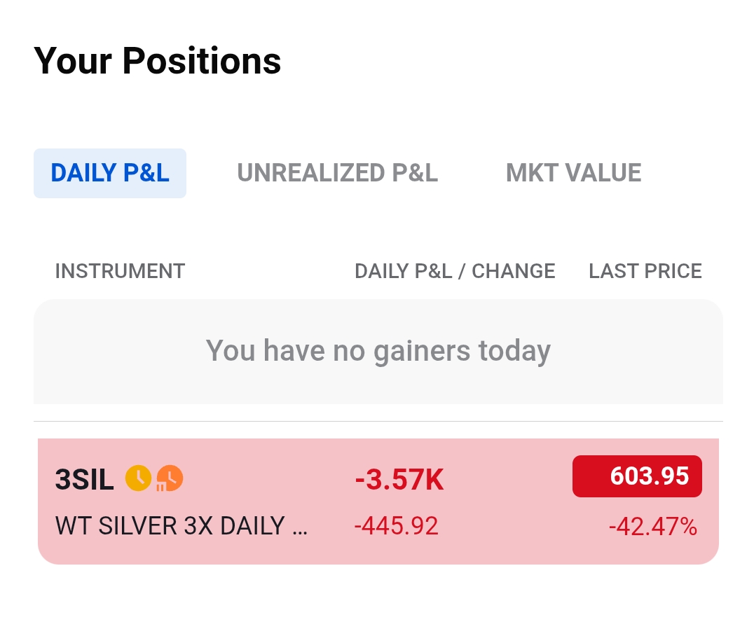The width and height of the screenshot is (754, 629).
Task: Tap the WT SILVER 3X DAILY name
Action: point(170,526)
